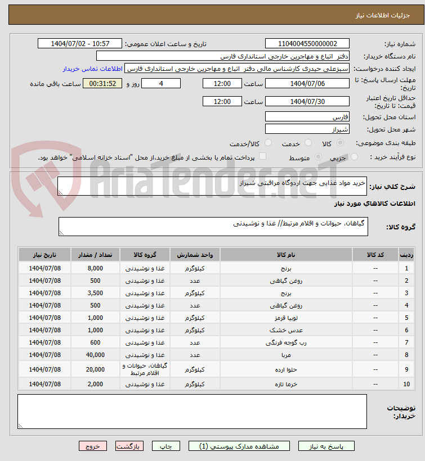
Task: Click the کد کالا column header
Action: (x=375, y=255)
